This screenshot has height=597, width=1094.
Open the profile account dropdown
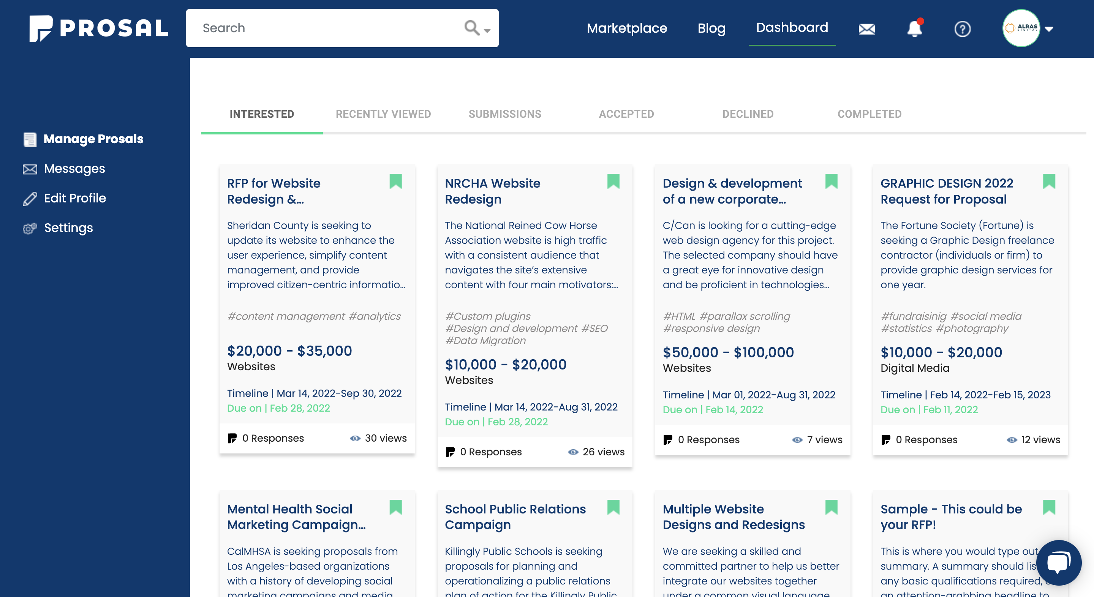coord(1048,29)
